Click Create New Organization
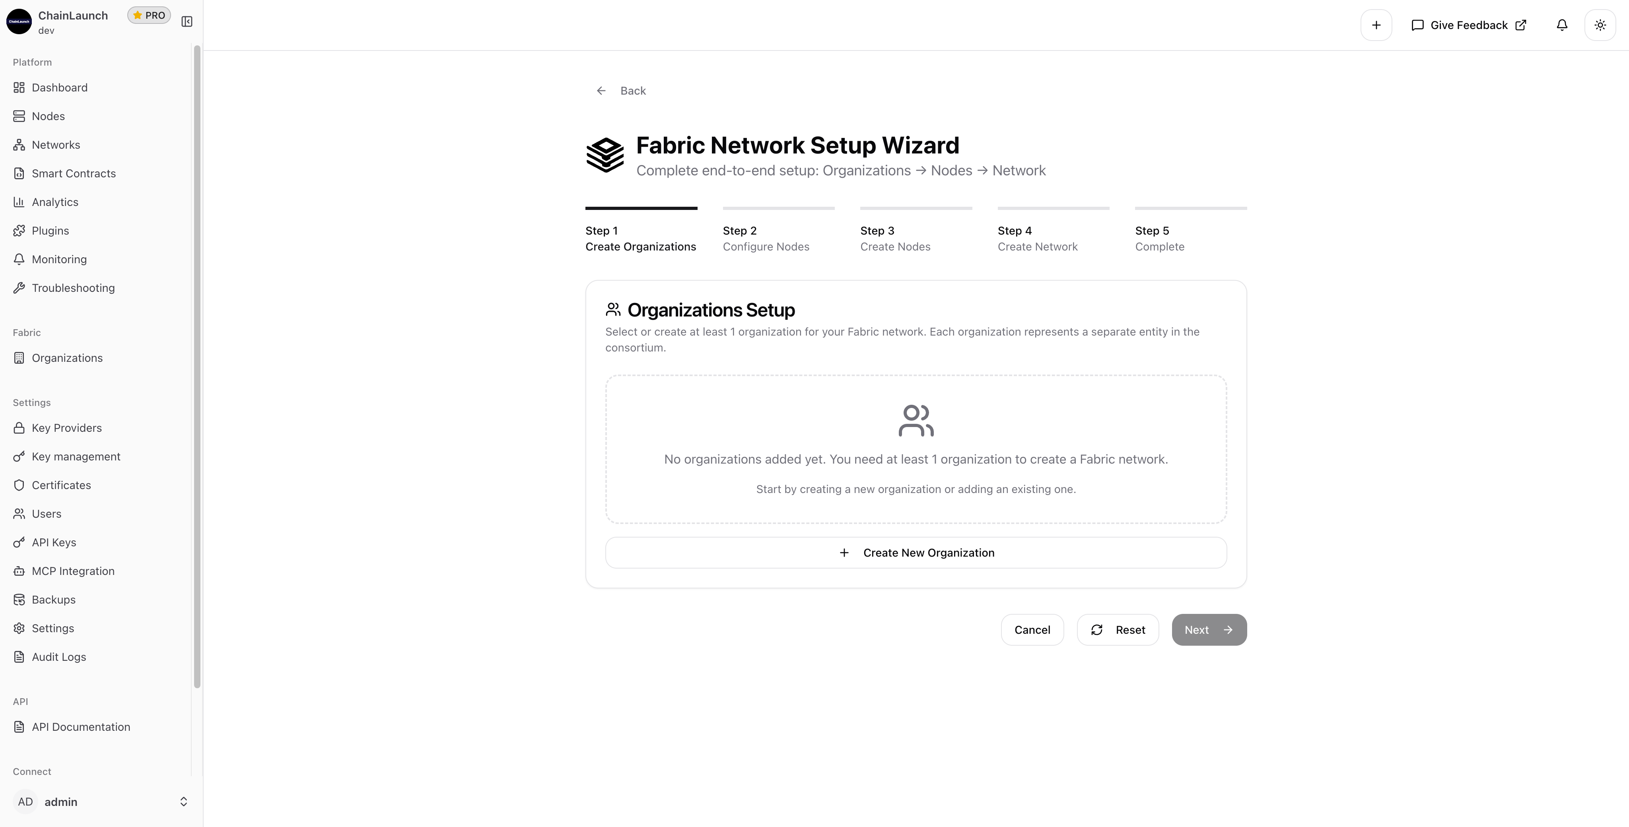 point(916,552)
